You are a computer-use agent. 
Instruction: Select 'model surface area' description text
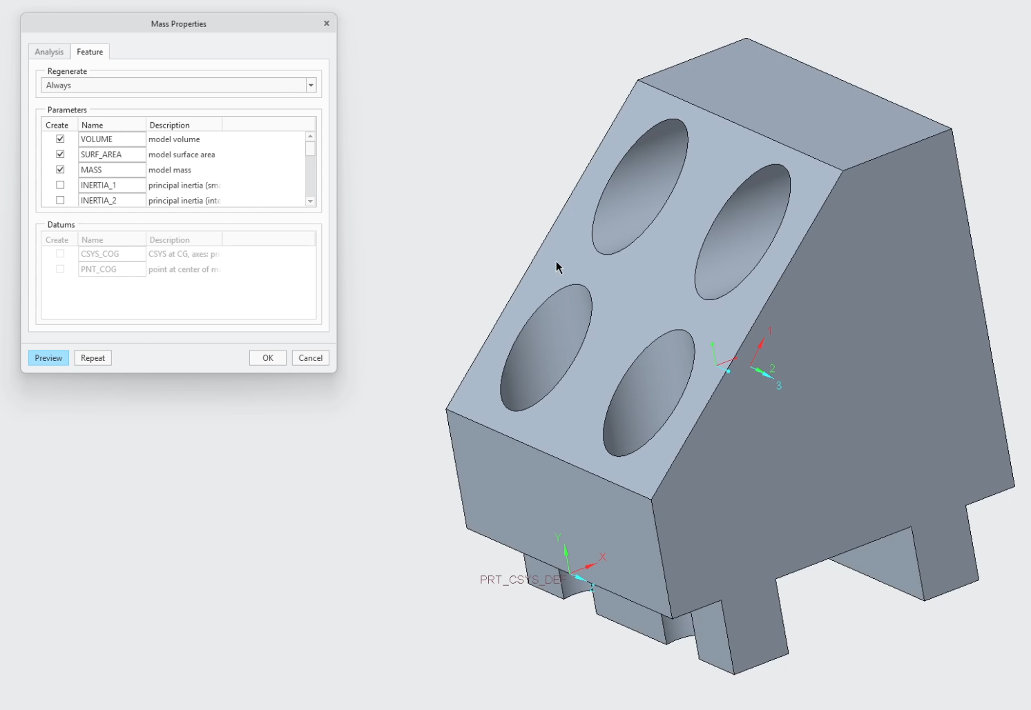[x=182, y=155]
